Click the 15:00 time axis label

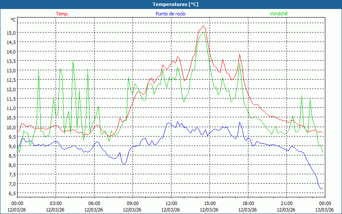(209, 203)
